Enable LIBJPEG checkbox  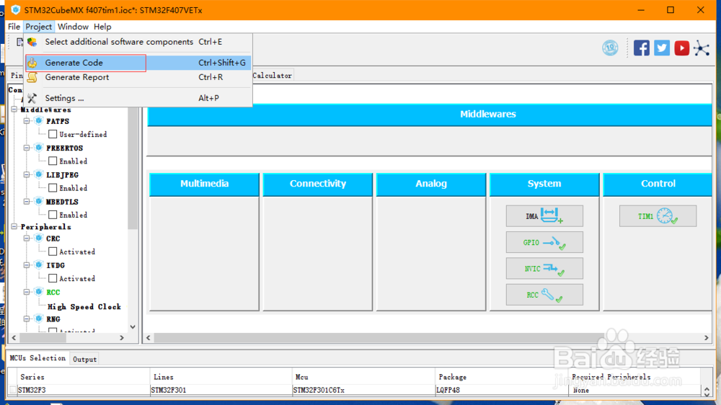pyautogui.click(x=53, y=187)
